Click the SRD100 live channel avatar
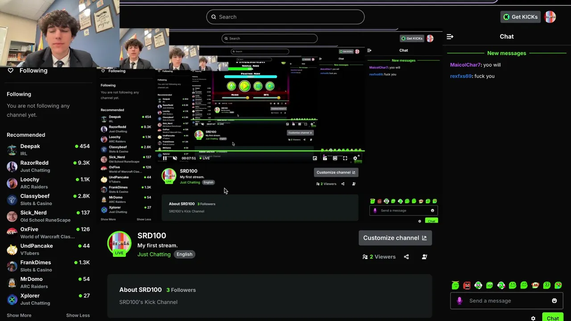Screen dimensions: 571x321 point(119,244)
